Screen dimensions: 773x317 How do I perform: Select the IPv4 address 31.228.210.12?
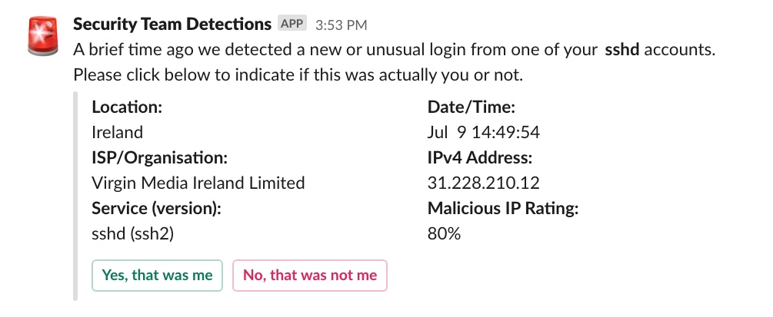coord(483,183)
